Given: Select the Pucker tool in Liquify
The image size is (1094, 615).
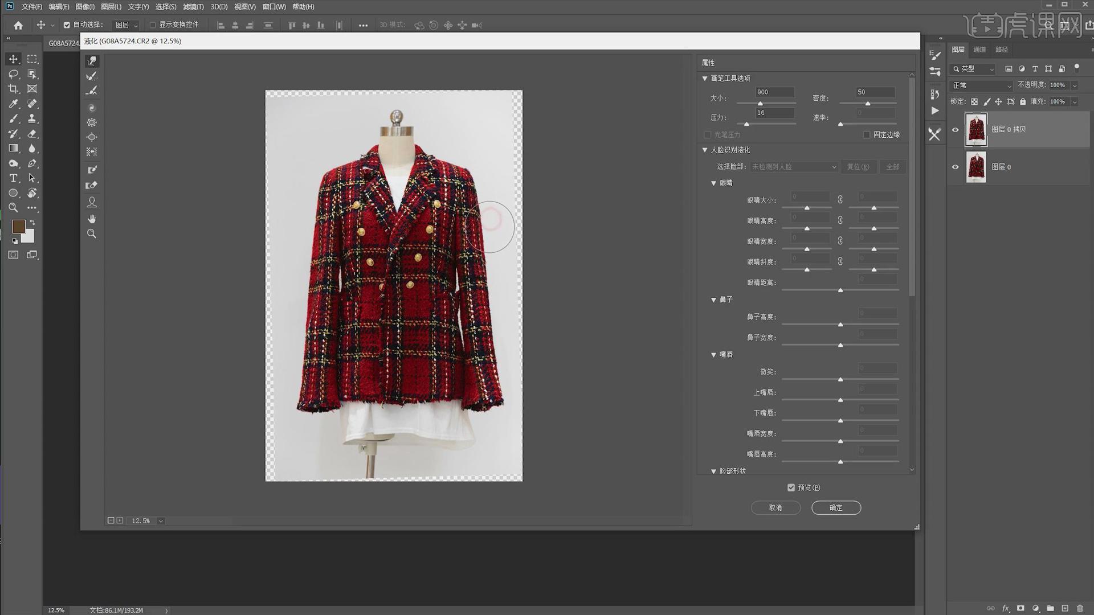Looking at the screenshot, I should click(92, 122).
